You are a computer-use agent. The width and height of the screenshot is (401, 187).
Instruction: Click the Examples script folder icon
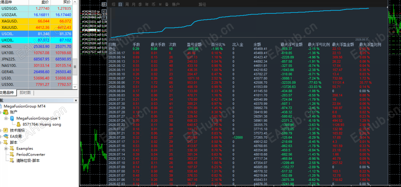coord(12,148)
